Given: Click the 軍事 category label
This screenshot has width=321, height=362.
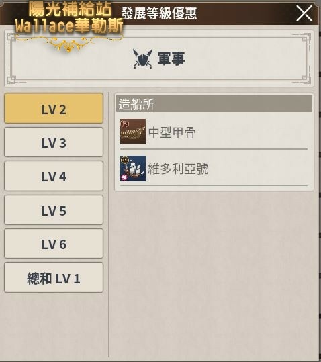Looking at the screenshot, I should pos(171,58).
